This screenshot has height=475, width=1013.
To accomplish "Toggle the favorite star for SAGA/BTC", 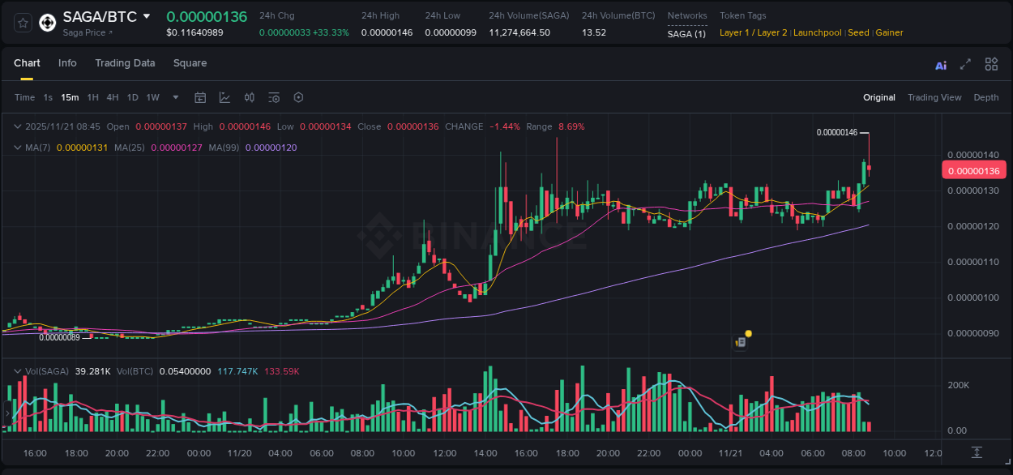I will point(22,22).
